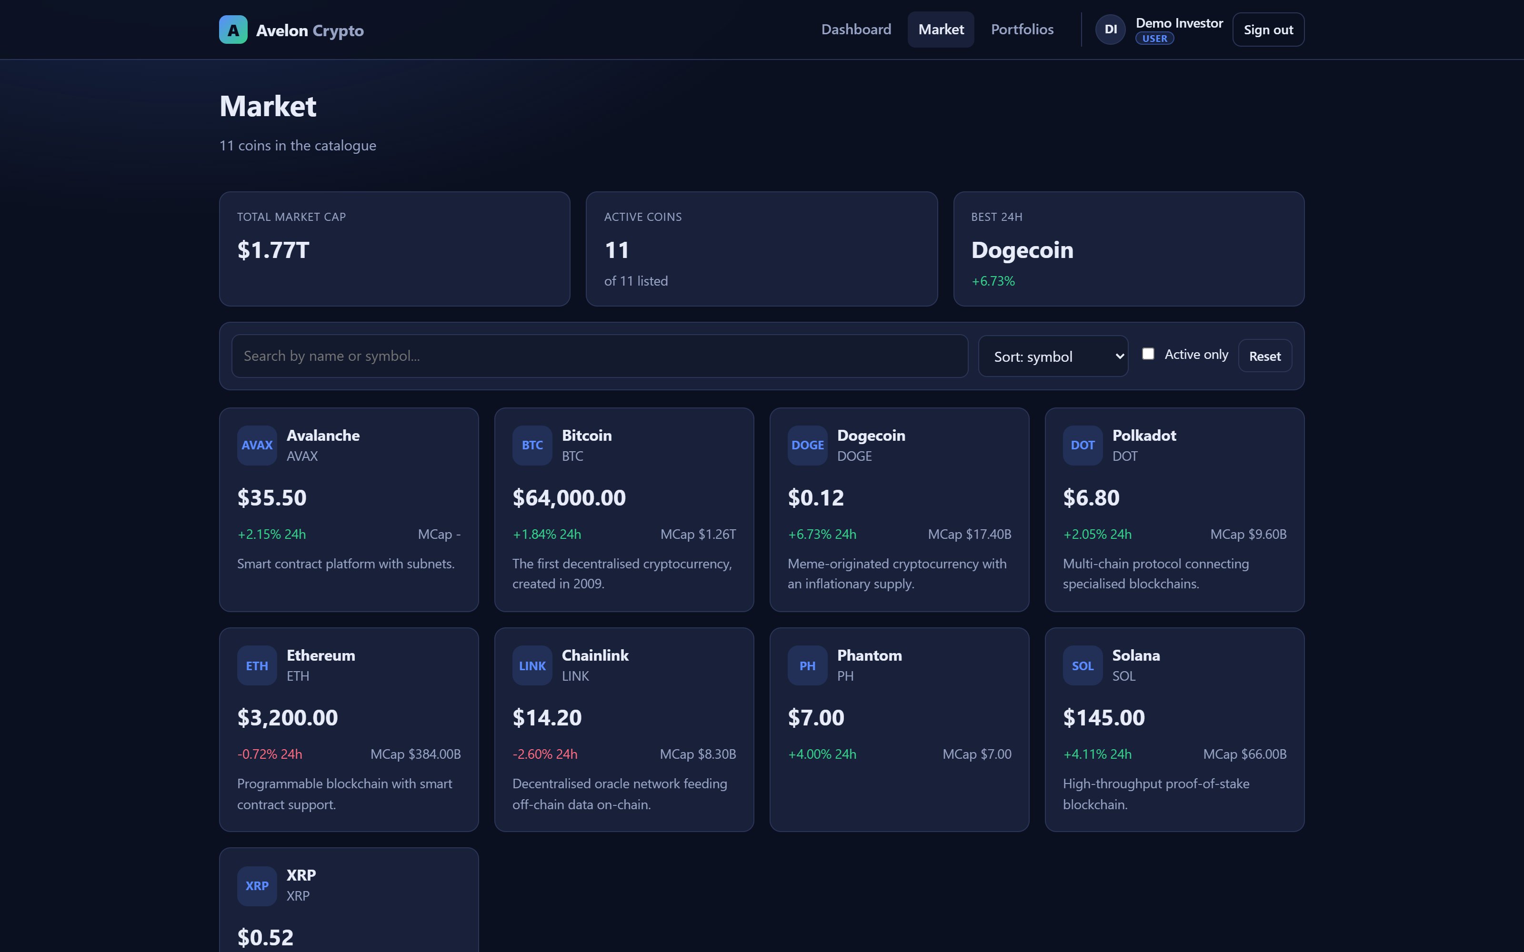The width and height of the screenshot is (1524, 952).
Task: Click the Avelon Crypto brand name
Action: pyautogui.click(x=310, y=30)
